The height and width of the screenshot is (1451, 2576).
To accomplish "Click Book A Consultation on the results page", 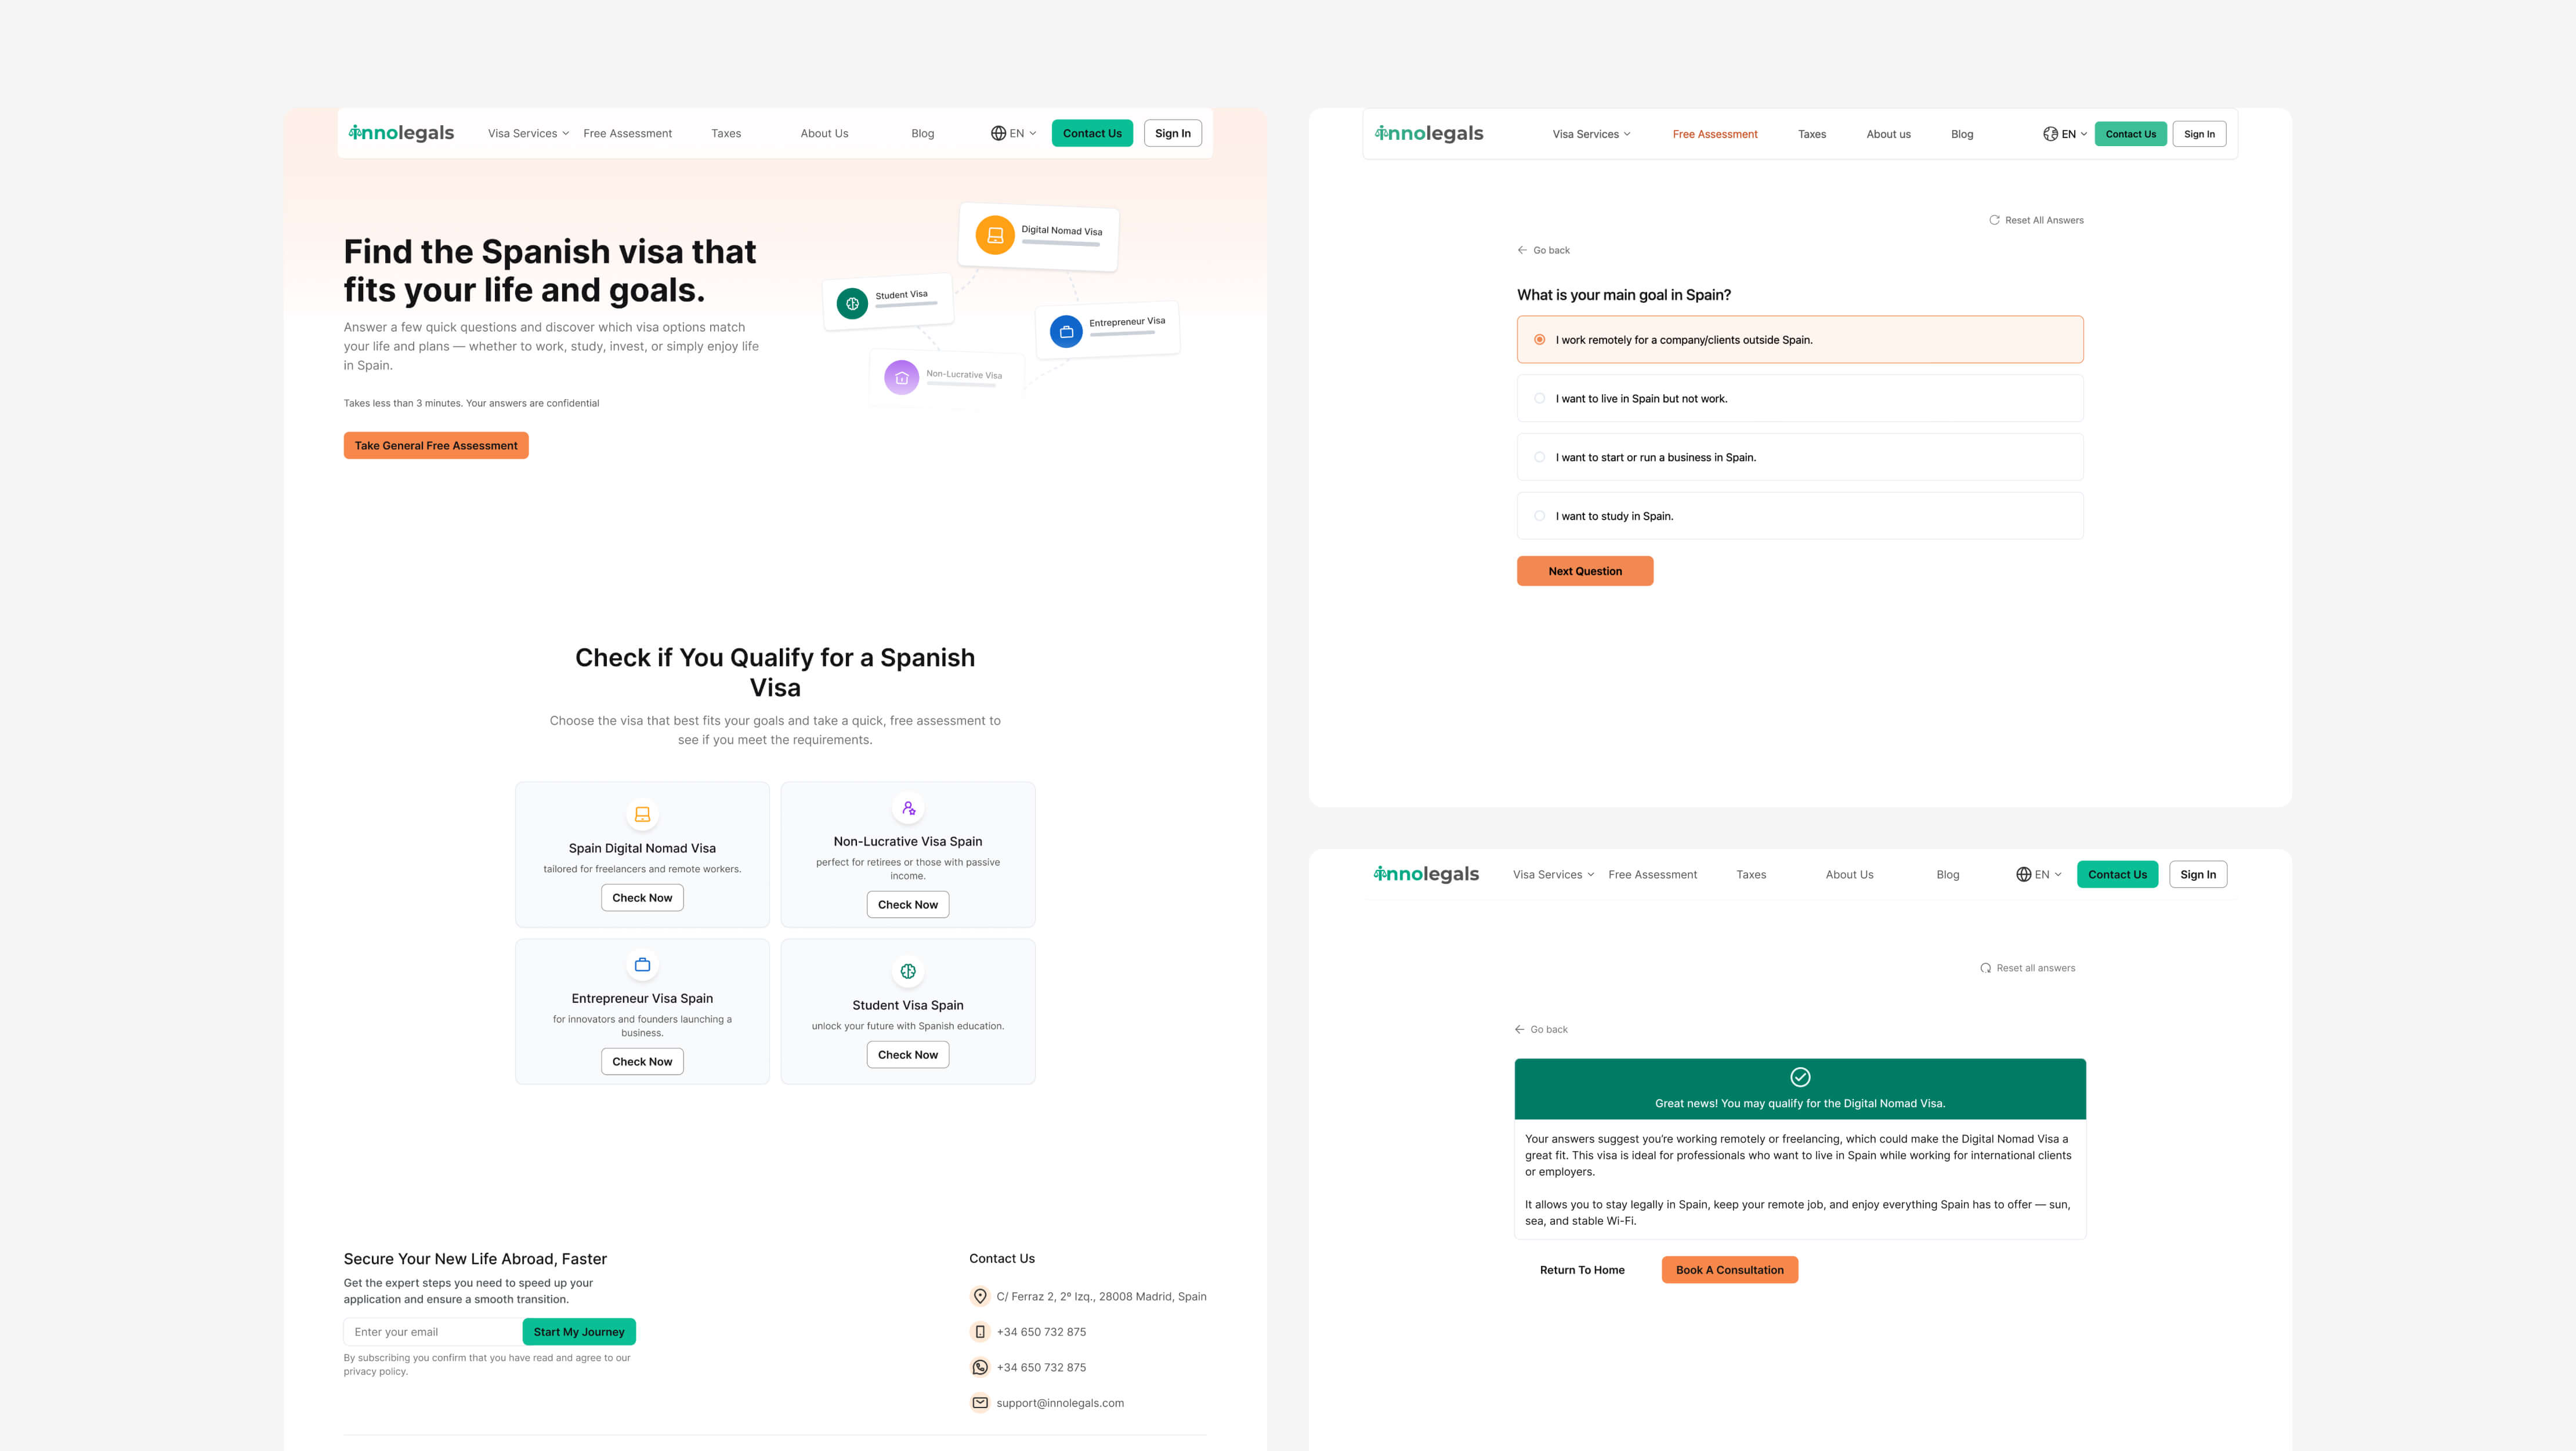I will click(1729, 1269).
